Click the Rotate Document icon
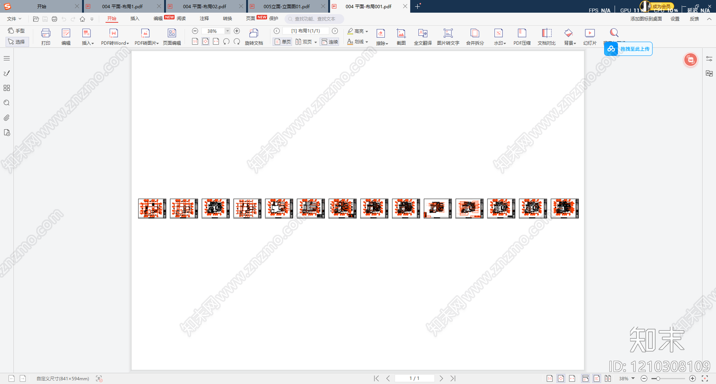The width and height of the screenshot is (716, 384). tap(254, 37)
